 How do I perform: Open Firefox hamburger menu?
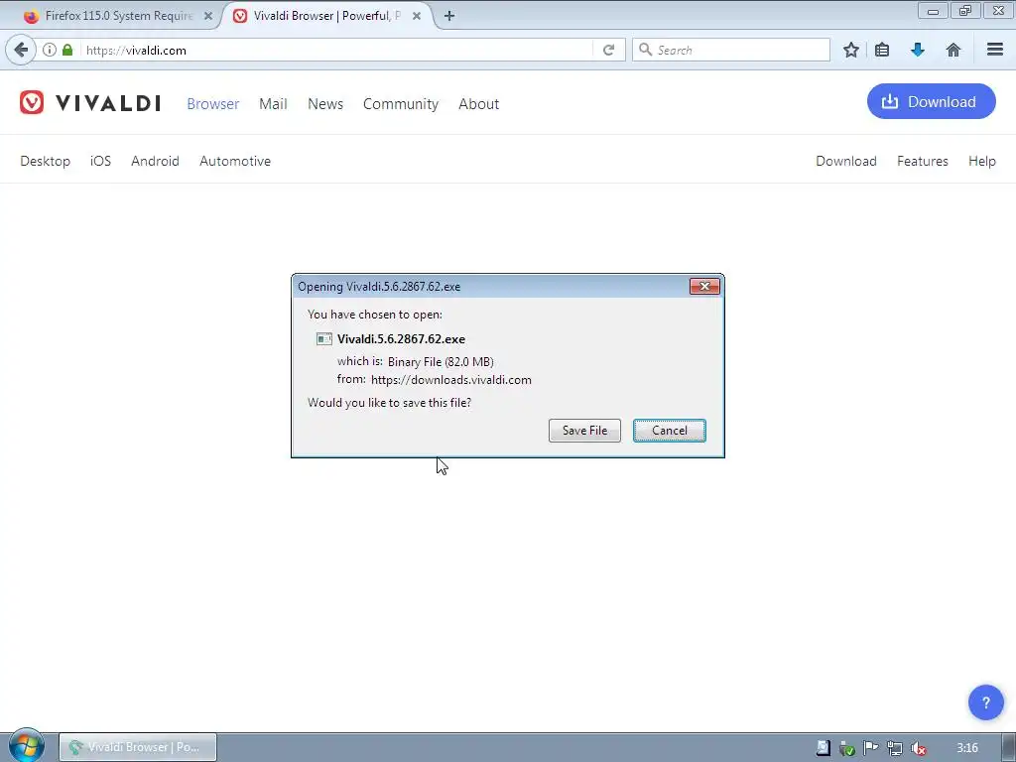point(995,50)
